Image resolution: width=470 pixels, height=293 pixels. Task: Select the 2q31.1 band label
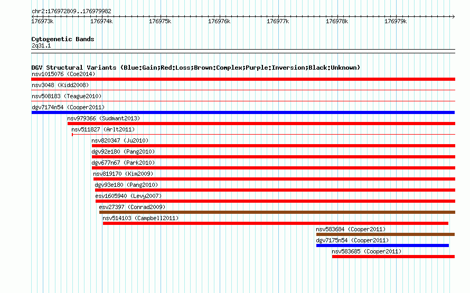pos(41,45)
